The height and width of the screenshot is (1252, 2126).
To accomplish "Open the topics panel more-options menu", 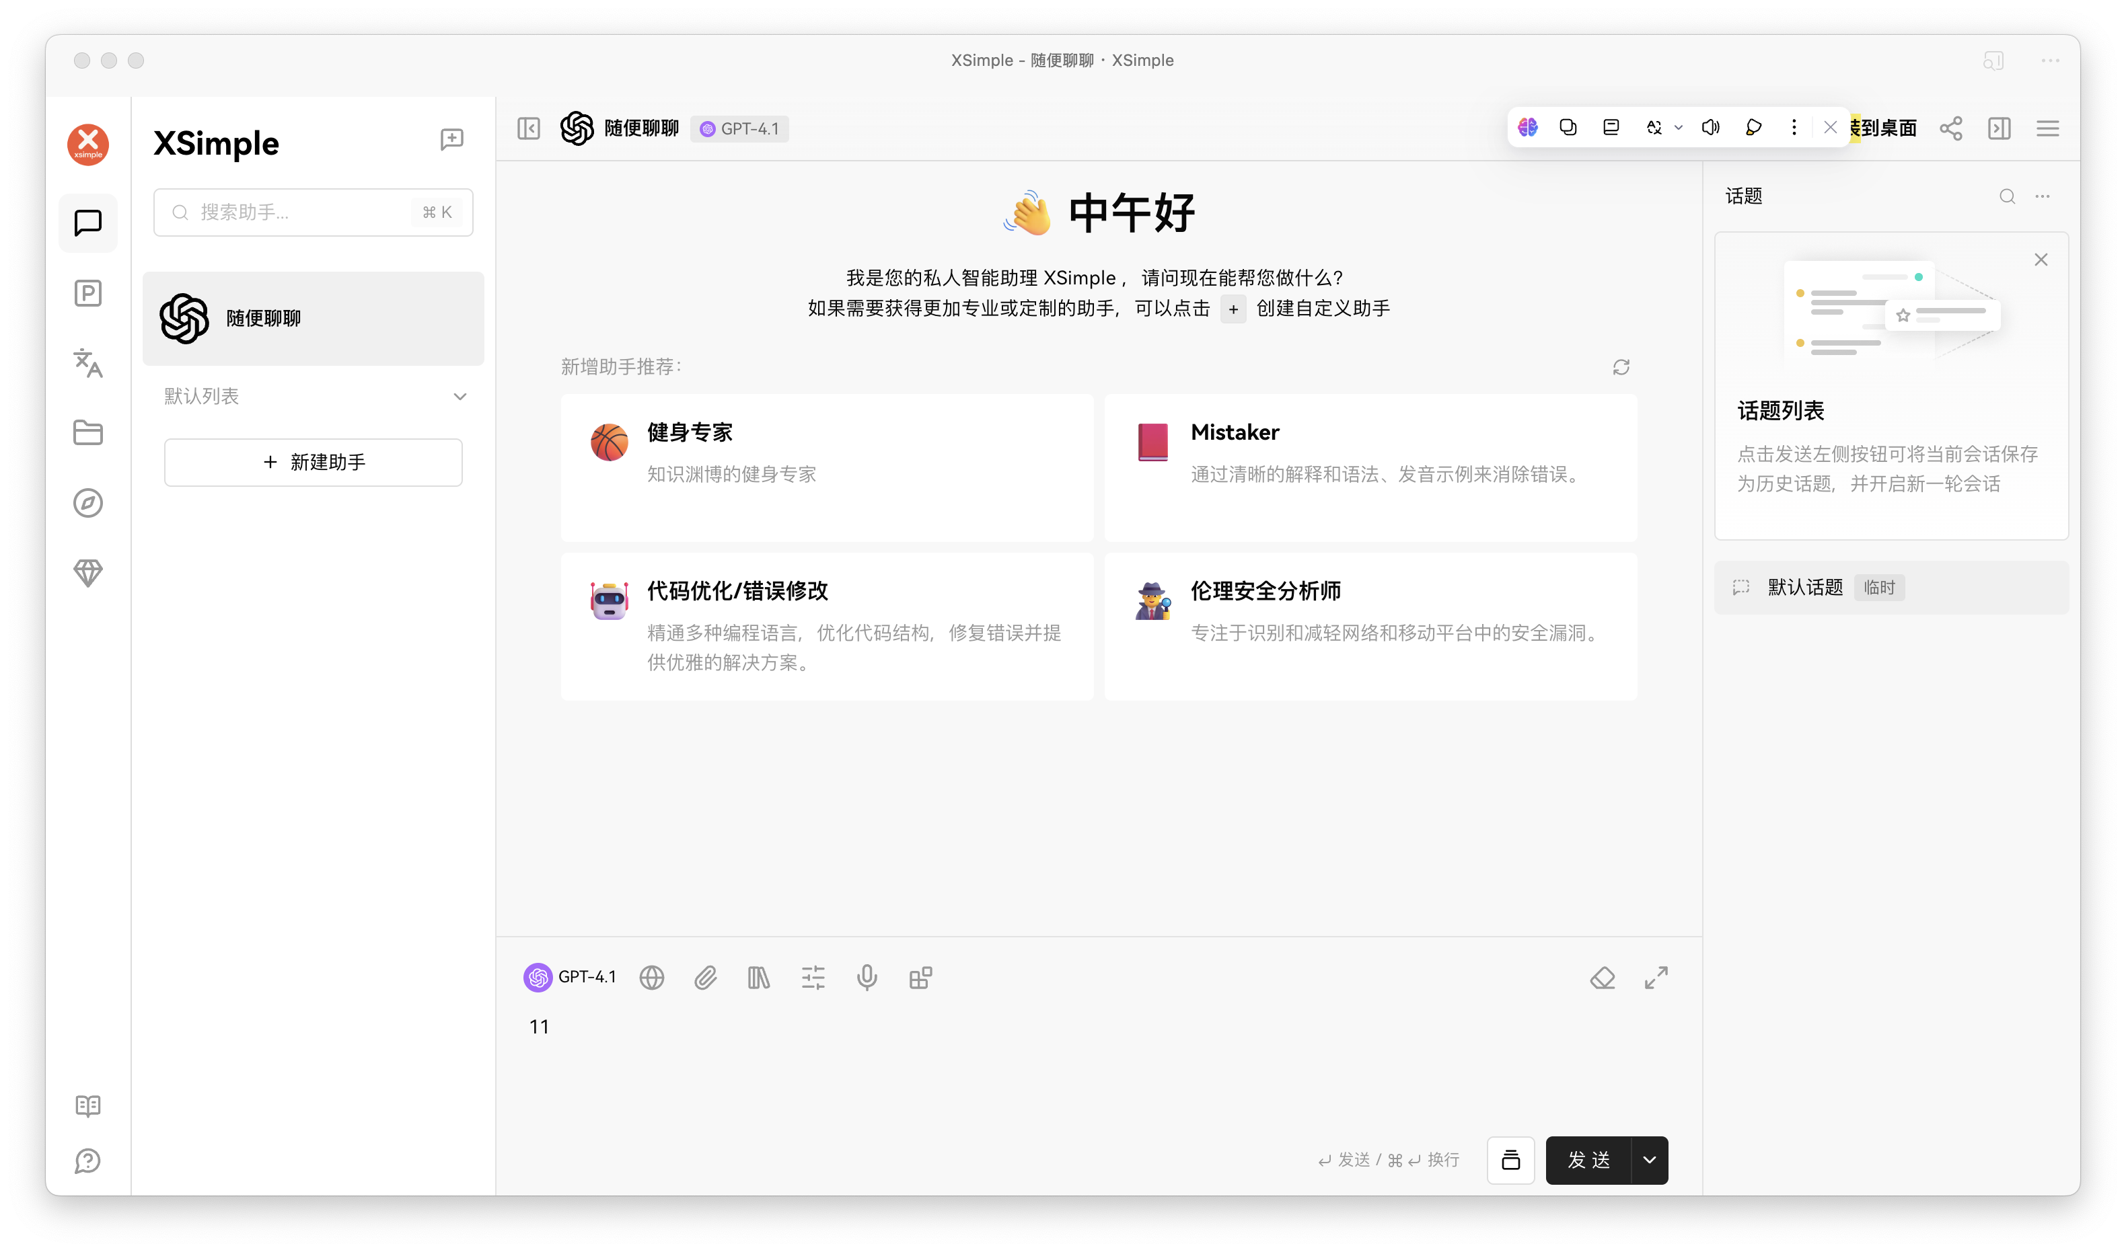I will [x=2043, y=196].
